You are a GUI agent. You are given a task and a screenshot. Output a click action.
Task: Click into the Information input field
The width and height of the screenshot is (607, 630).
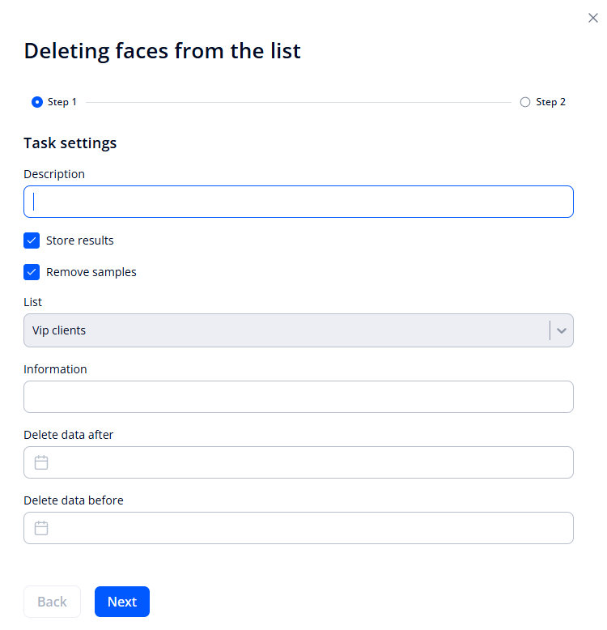tap(298, 397)
